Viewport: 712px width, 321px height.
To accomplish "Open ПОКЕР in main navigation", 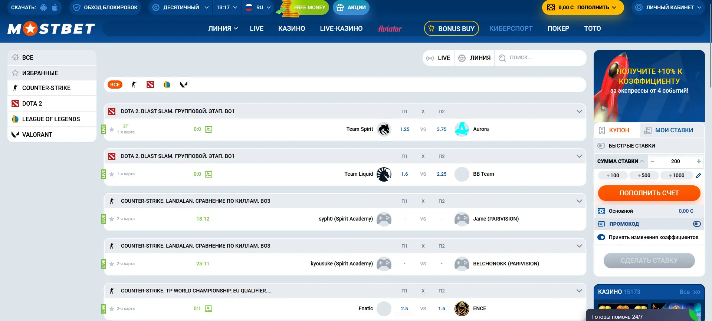I will click(x=558, y=29).
